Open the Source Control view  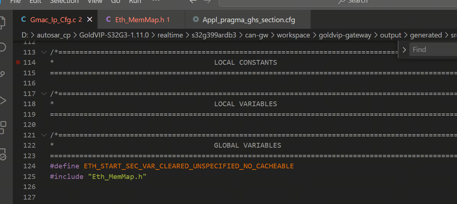2,73
